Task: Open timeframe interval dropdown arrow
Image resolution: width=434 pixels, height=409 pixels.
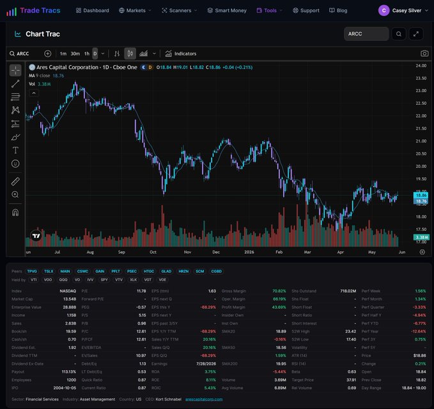Action: click(x=103, y=54)
